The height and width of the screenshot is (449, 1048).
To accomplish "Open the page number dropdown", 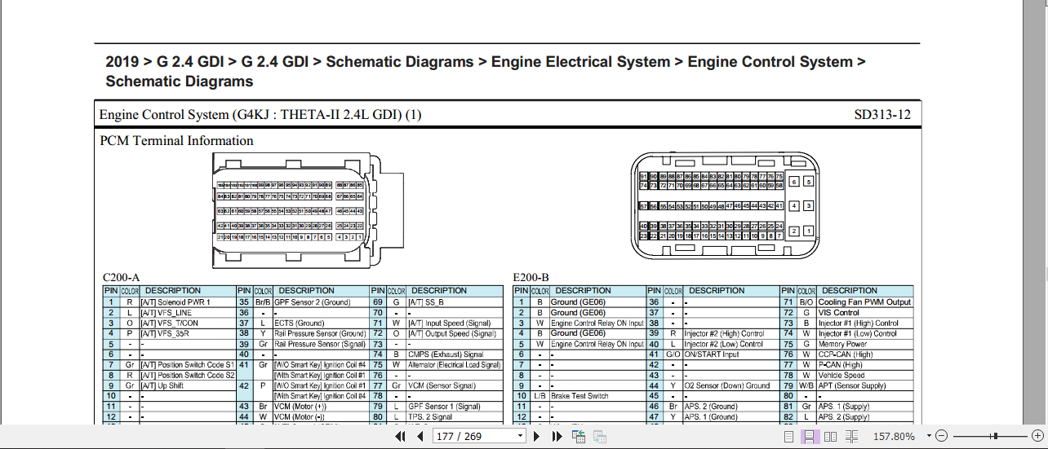I will coord(520,437).
